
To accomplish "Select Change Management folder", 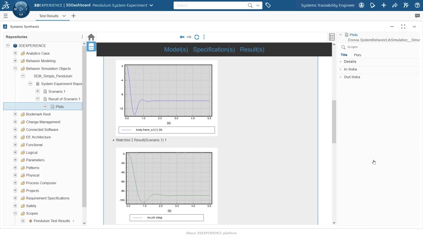I will point(43,122).
